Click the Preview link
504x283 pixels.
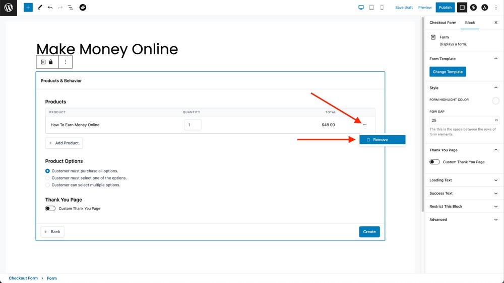pyautogui.click(x=425, y=8)
